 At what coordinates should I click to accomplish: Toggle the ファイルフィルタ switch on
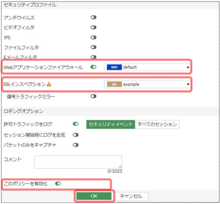click(93, 47)
